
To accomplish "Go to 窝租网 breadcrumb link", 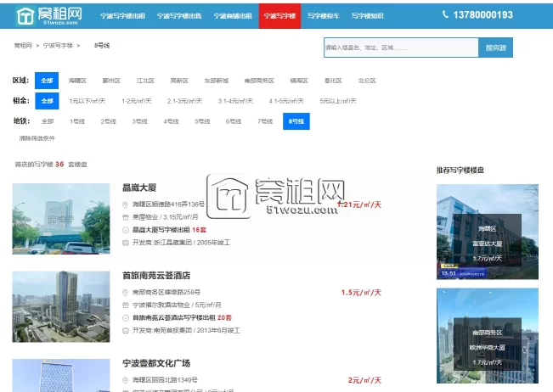I will pyautogui.click(x=23, y=46).
